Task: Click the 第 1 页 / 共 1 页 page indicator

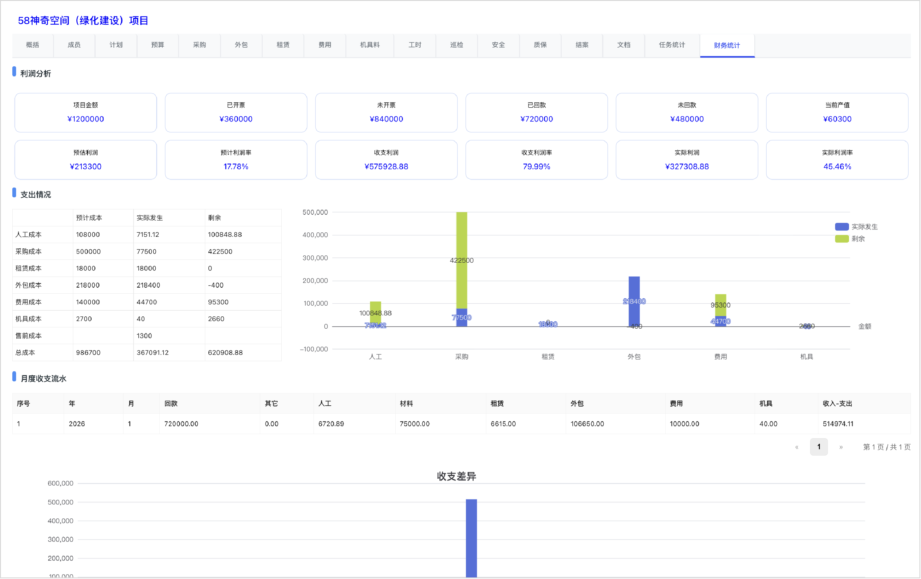Action: pos(887,447)
